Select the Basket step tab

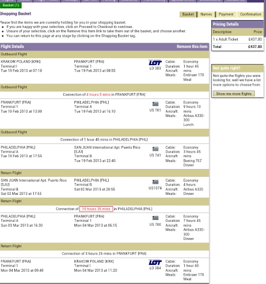tap(188, 14)
